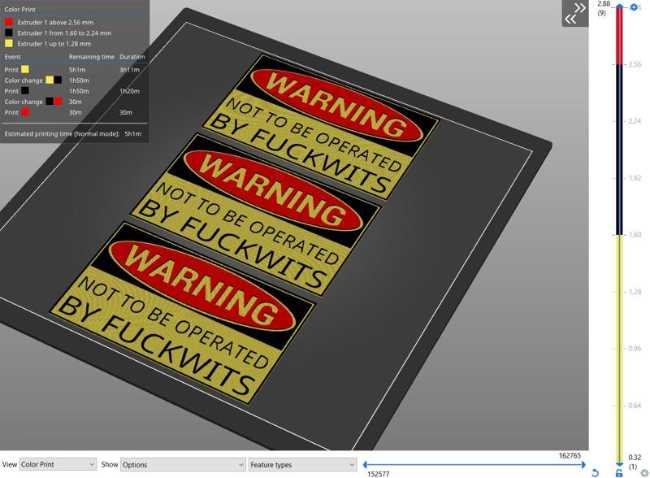650x478 pixels.
Task: Click the add color change plus icon
Action: 633,7
